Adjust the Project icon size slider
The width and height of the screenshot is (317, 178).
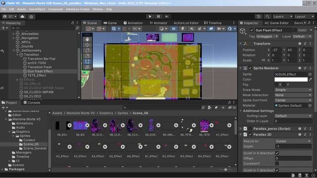point(226,170)
